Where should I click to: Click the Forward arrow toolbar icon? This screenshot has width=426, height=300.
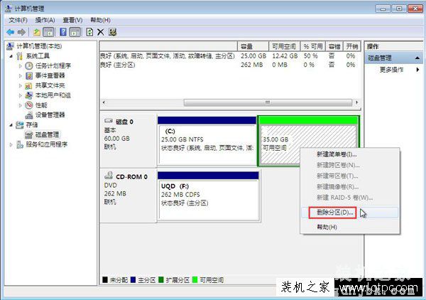tap(21, 33)
